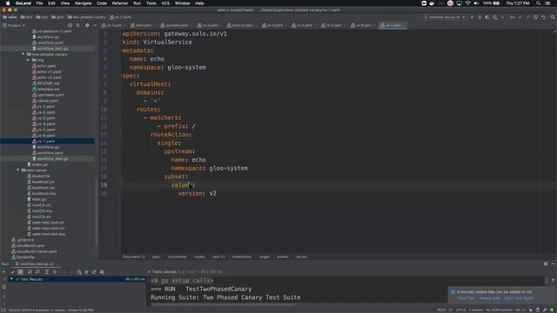Toggle sorting tests by duration
This screenshot has width=557, height=313.
coord(37,272)
